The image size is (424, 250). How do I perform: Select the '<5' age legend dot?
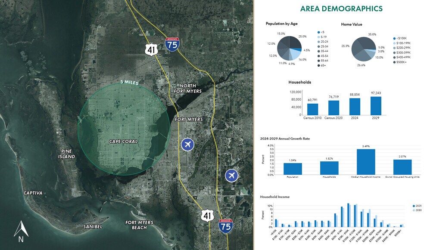click(x=318, y=32)
